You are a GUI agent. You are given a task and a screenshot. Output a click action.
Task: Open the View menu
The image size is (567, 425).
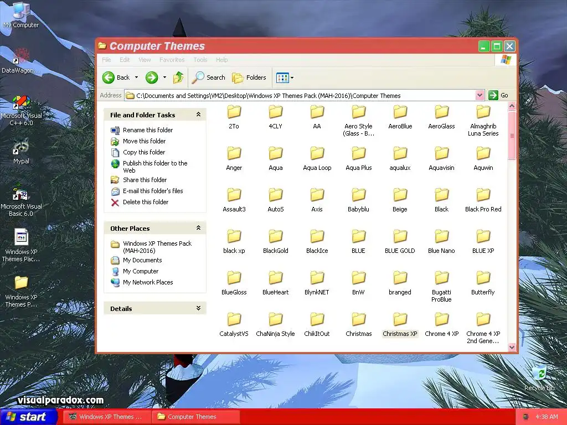point(145,60)
